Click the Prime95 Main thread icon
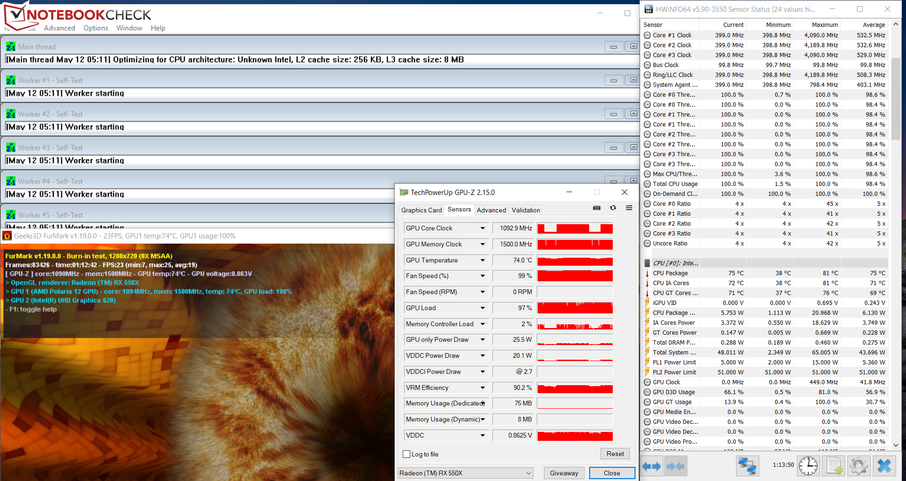Viewport: 906px width, 481px height. [x=11, y=47]
